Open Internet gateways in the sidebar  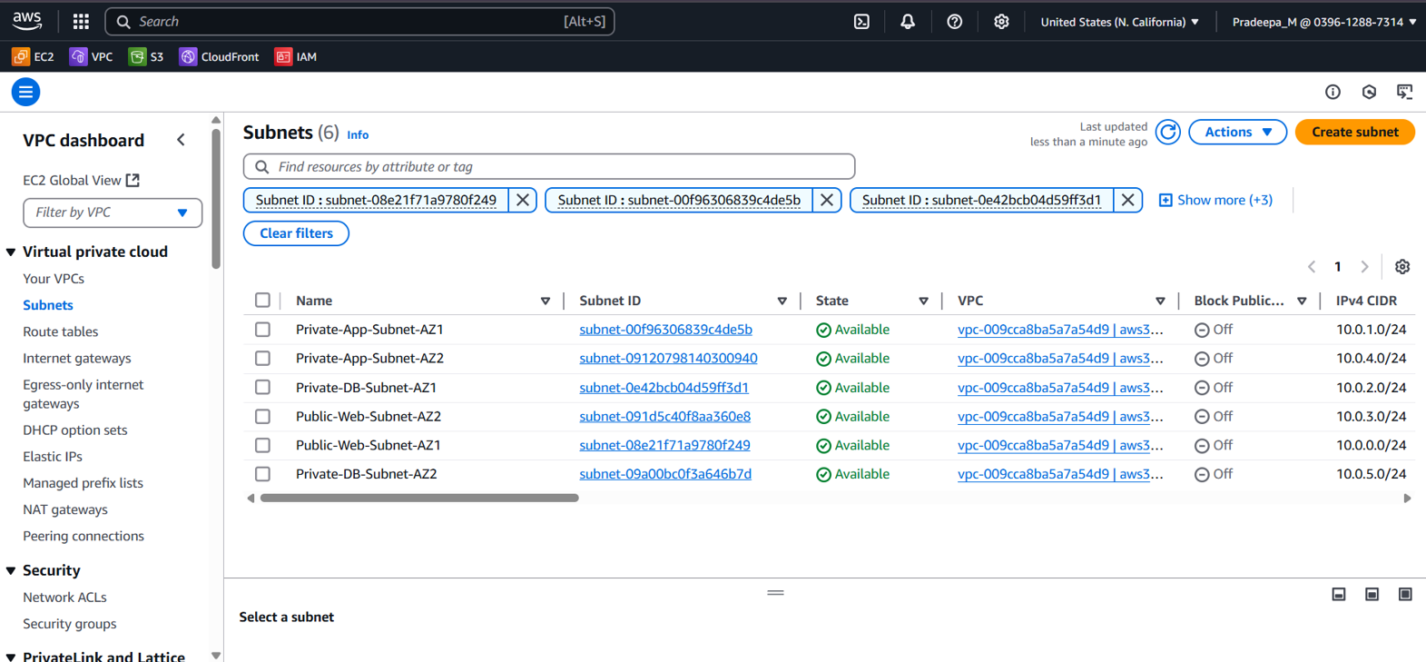click(x=77, y=358)
